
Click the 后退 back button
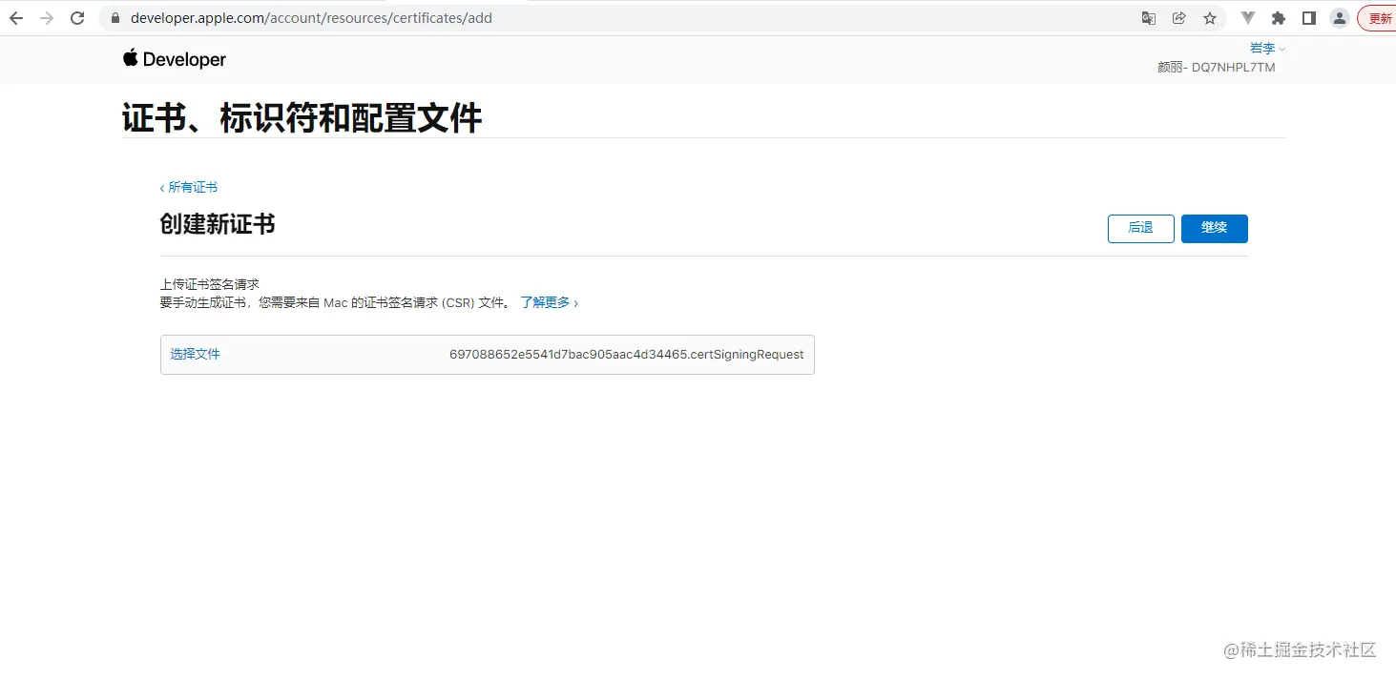pyautogui.click(x=1140, y=228)
